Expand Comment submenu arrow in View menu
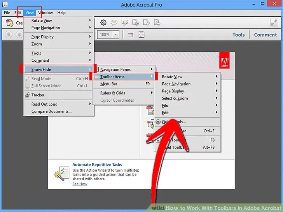The width and height of the screenshot is (283, 212). (x=90, y=60)
